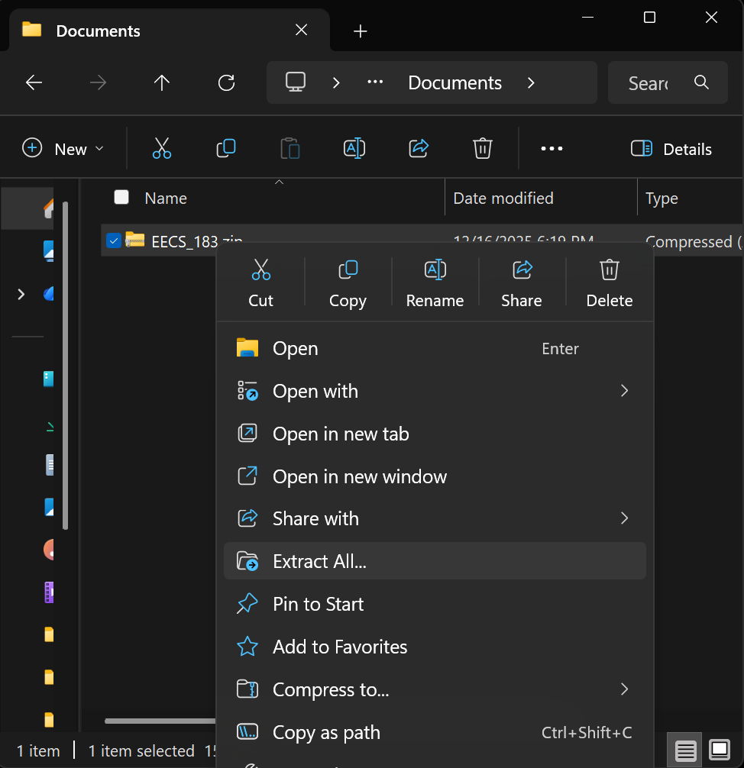Viewport: 744px width, 768px height.
Task: Go forward with the right arrow
Action: tap(98, 82)
